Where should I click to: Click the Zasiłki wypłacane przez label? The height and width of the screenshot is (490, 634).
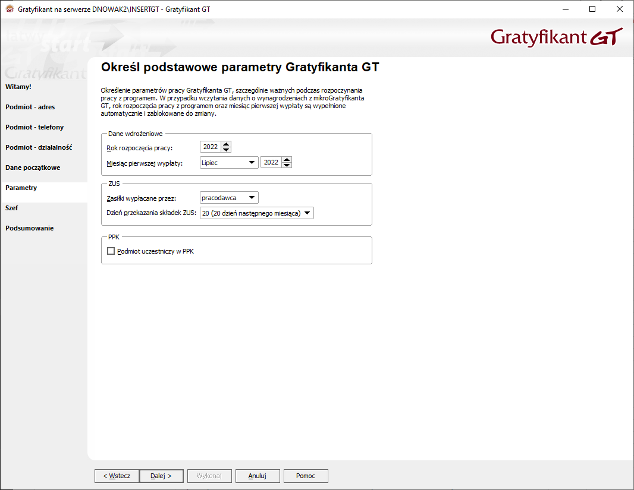(x=142, y=198)
